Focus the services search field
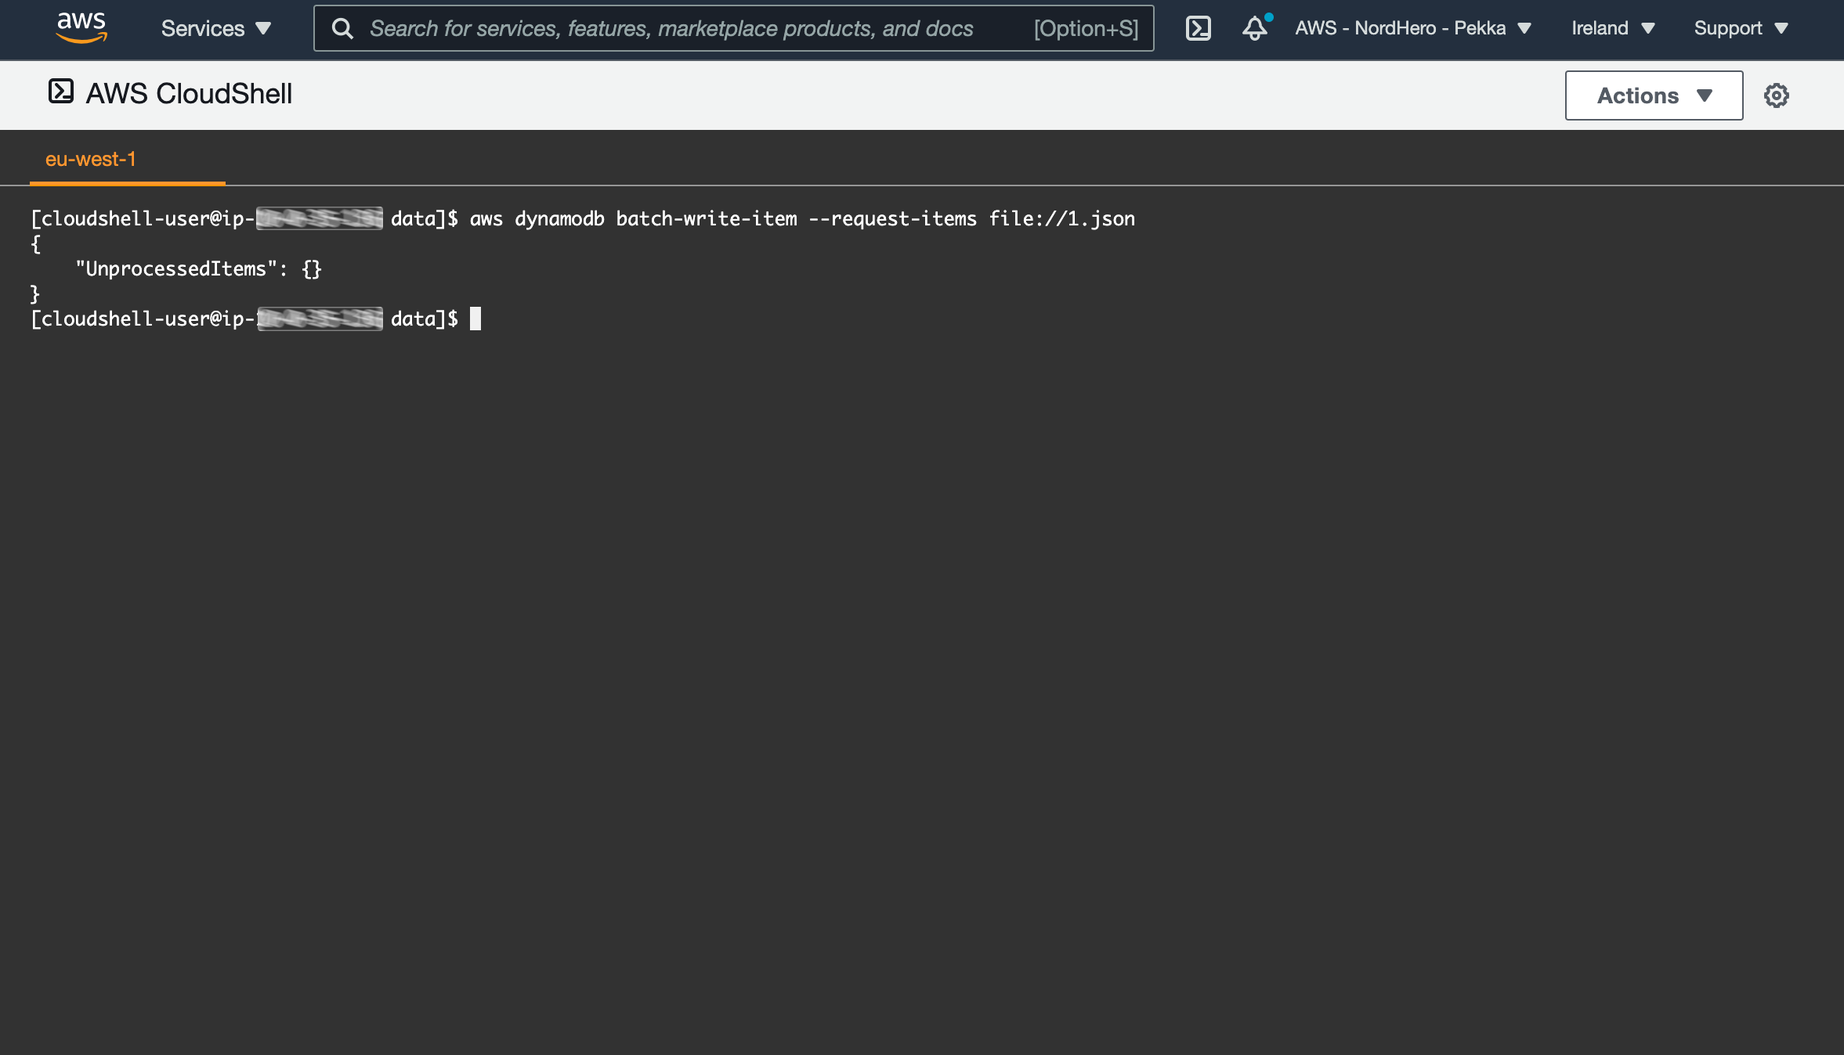 [x=733, y=28]
